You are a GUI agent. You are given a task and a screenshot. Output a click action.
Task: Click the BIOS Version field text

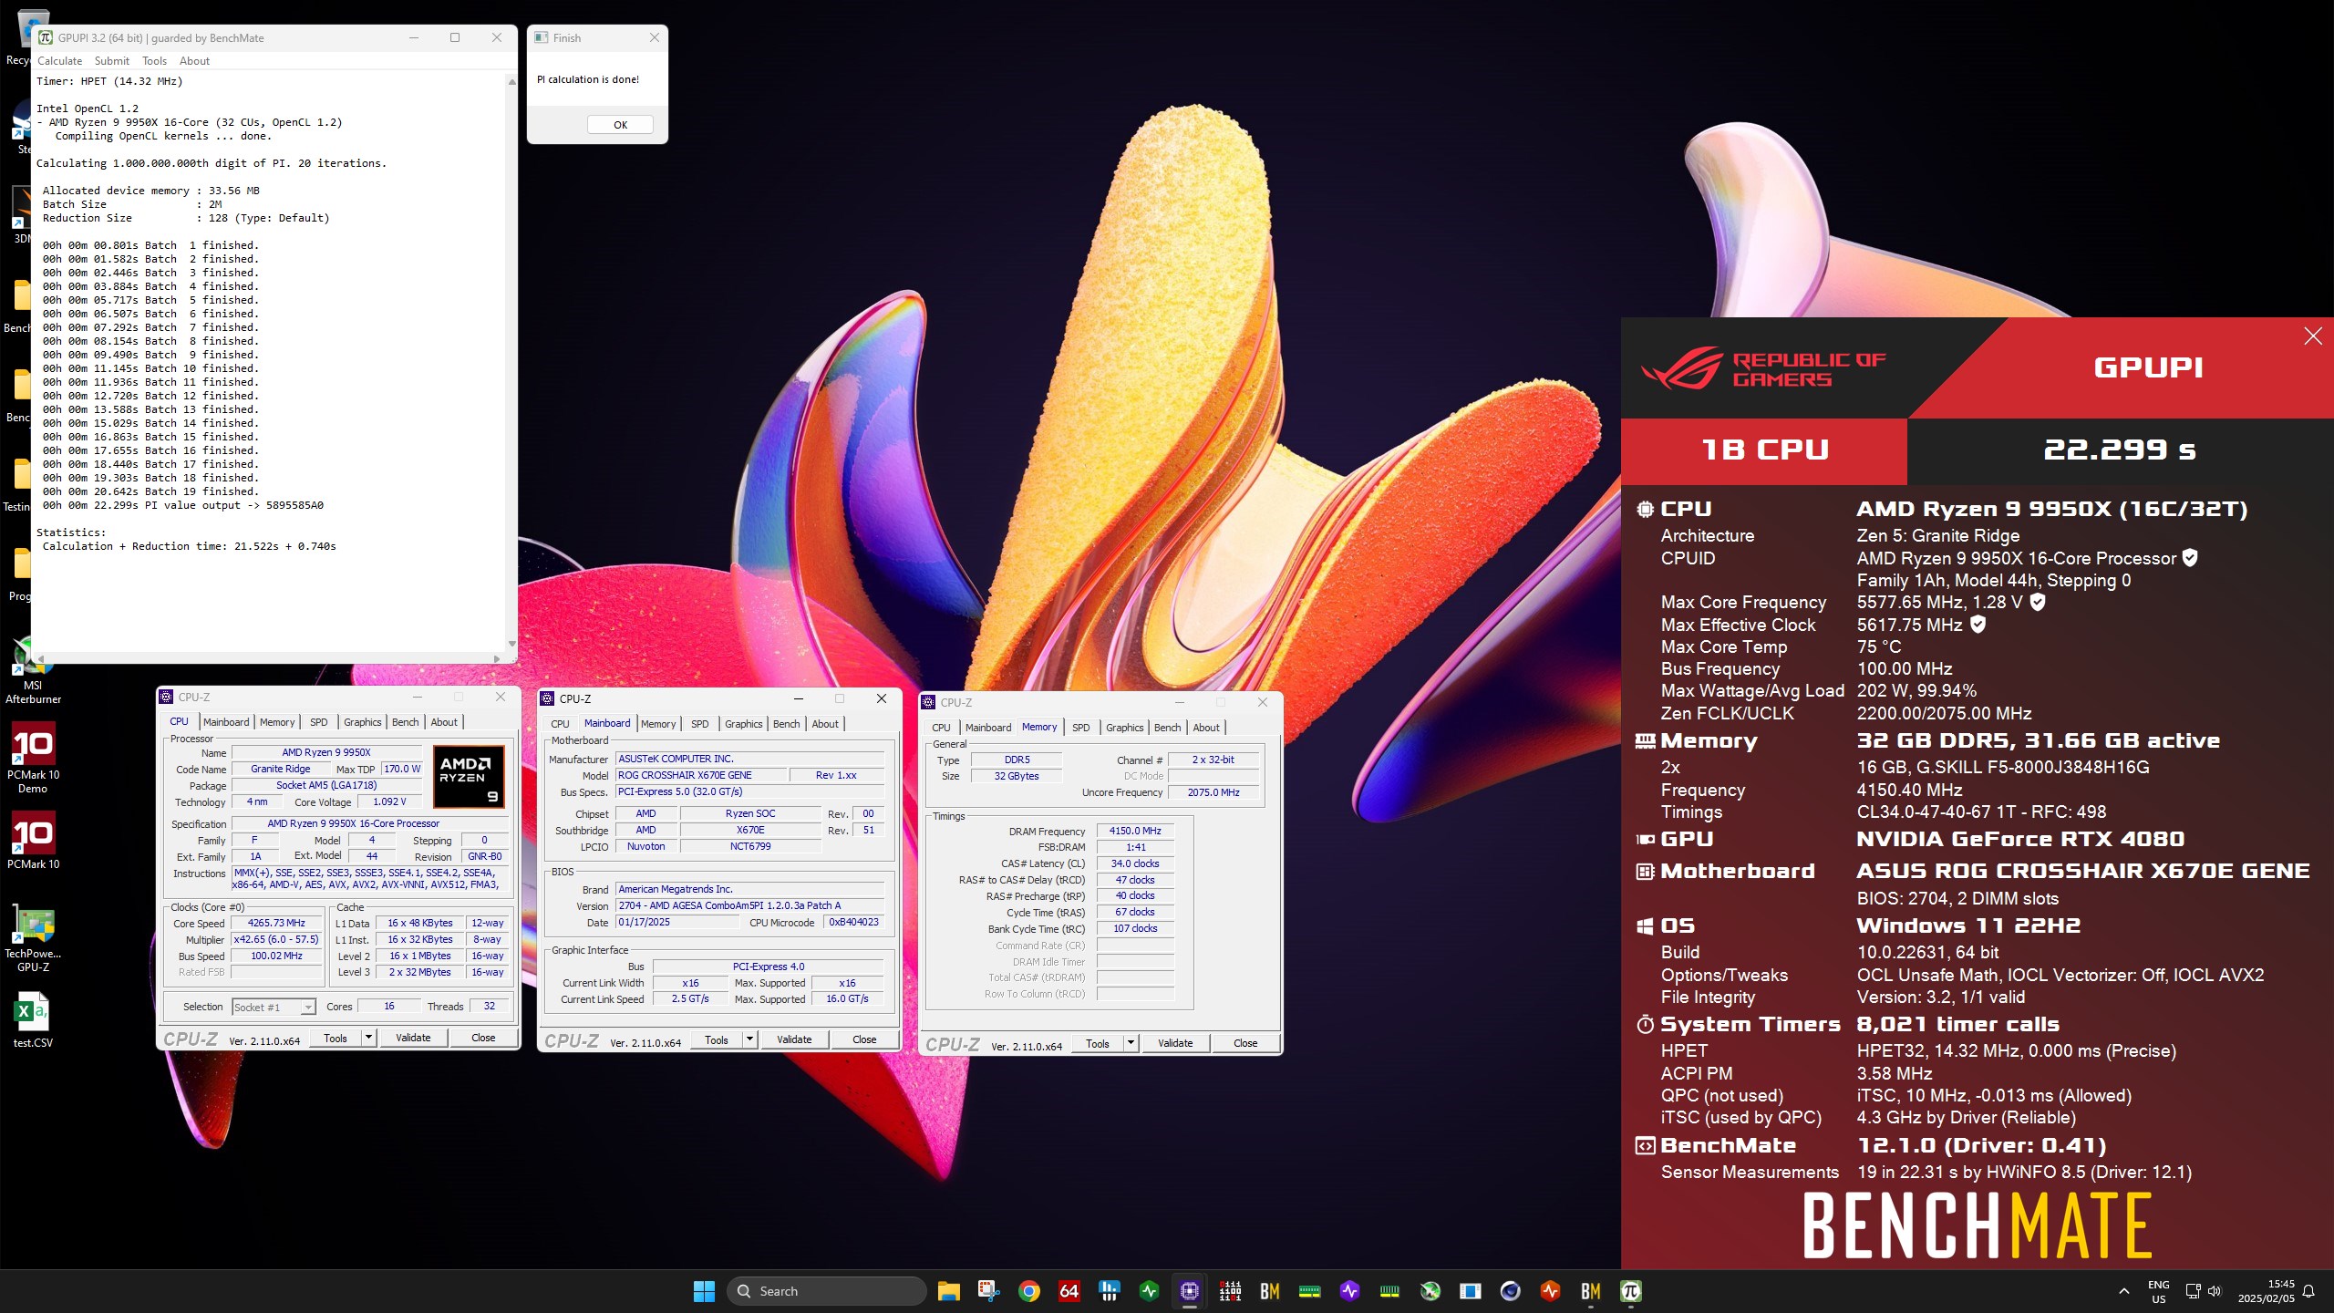point(749,905)
